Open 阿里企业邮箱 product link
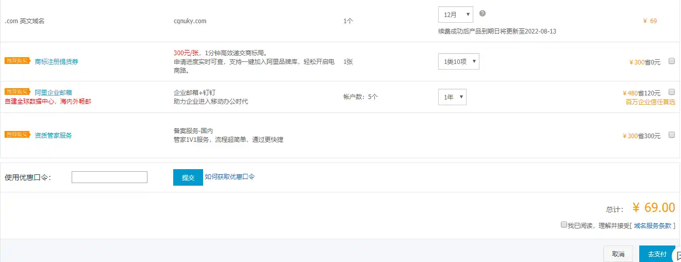The width and height of the screenshot is (681, 262). (x=53, y=93)
